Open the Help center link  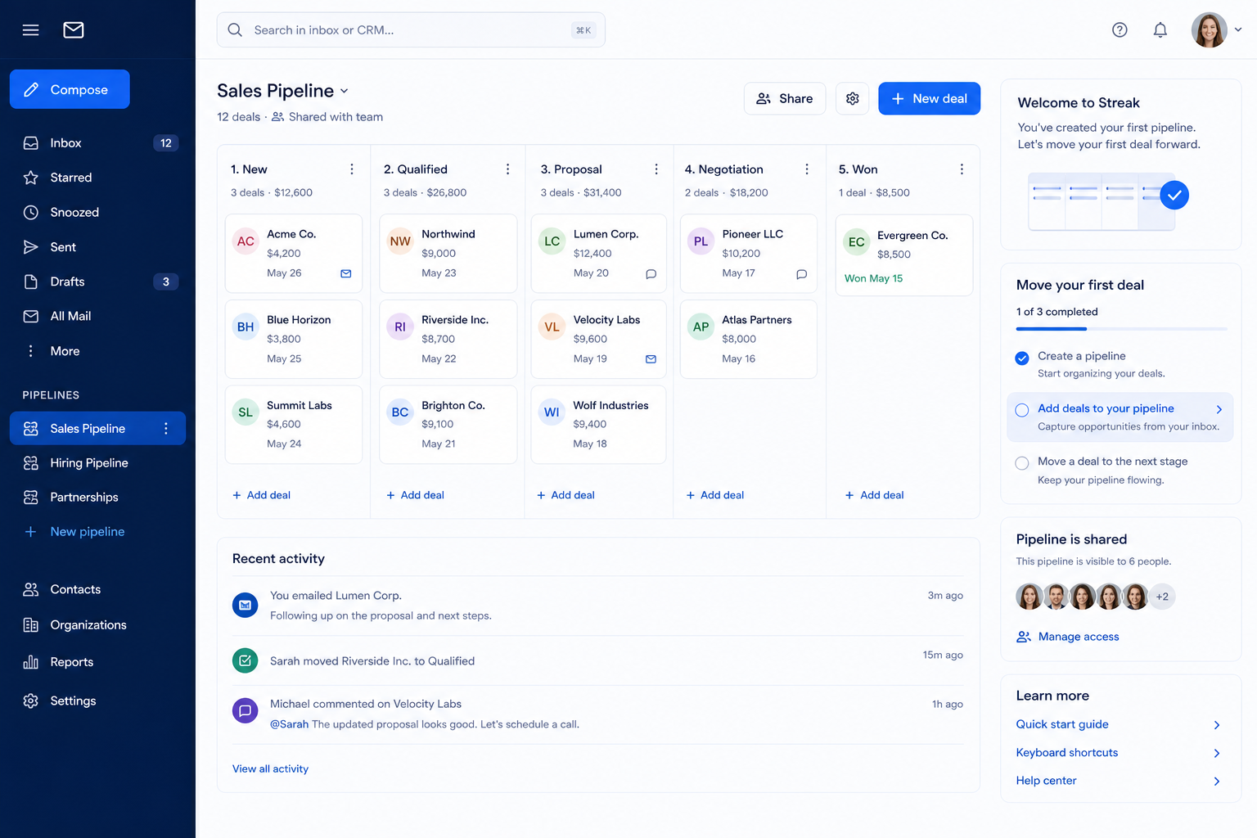coord(1046,781)
